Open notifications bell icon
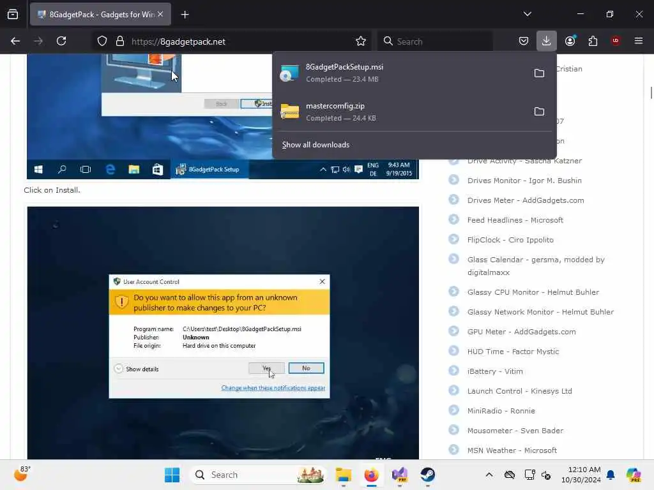Viewport: 654px width, 490px height. pyautogui.click(x=611, y=475)
